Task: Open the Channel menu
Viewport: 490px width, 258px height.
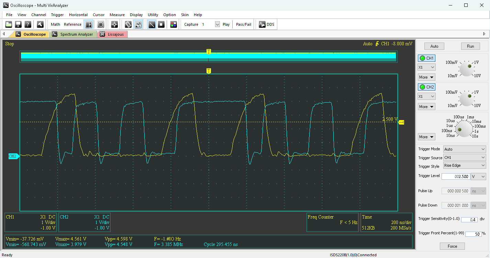Action: click(x=39, y=15)
